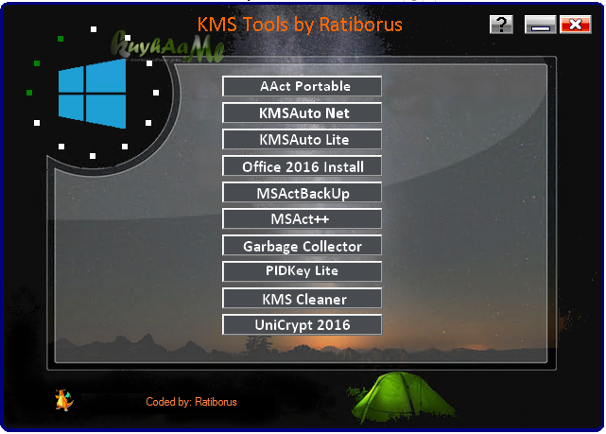Open MSActBackUp tool
Image resolution: width=606 pixels, height=434 pixels.
302,193
